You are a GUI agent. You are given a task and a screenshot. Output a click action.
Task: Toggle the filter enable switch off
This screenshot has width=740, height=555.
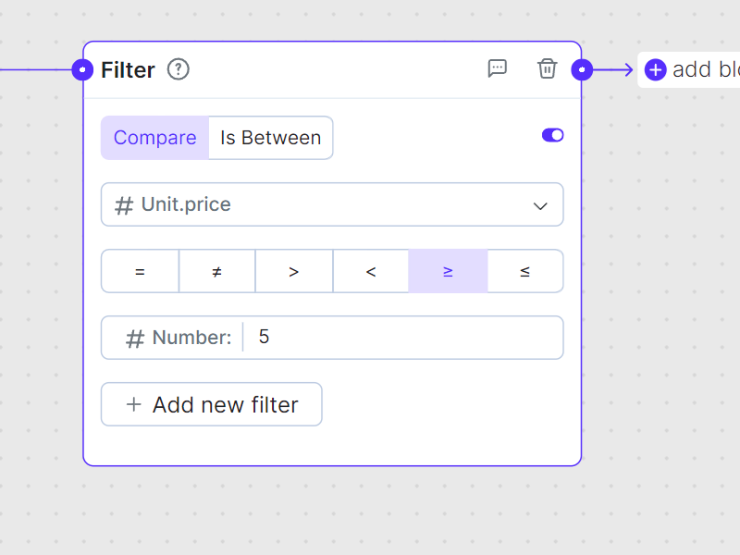[x=552, y=135]
